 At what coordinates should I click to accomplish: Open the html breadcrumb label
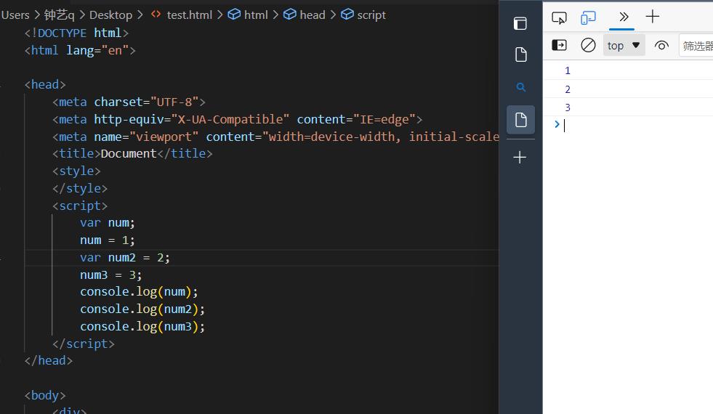[x=256, y=15]
